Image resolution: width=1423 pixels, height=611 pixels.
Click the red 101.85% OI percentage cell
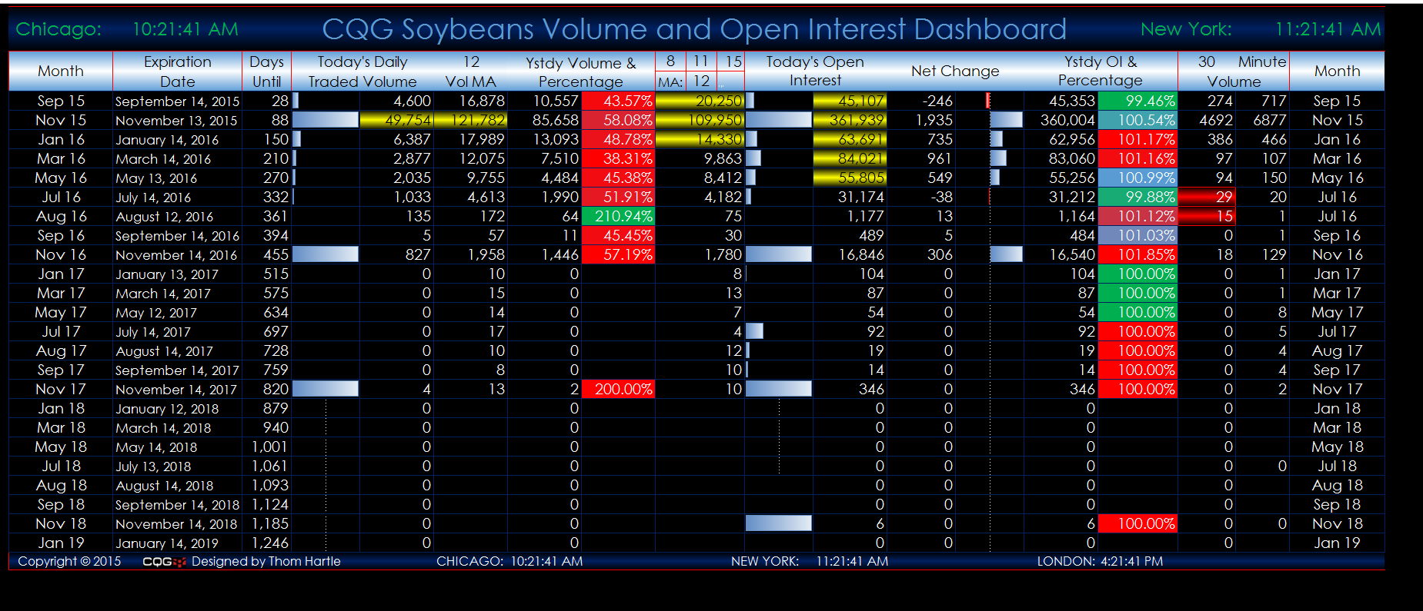click(x=1138, y=254)
